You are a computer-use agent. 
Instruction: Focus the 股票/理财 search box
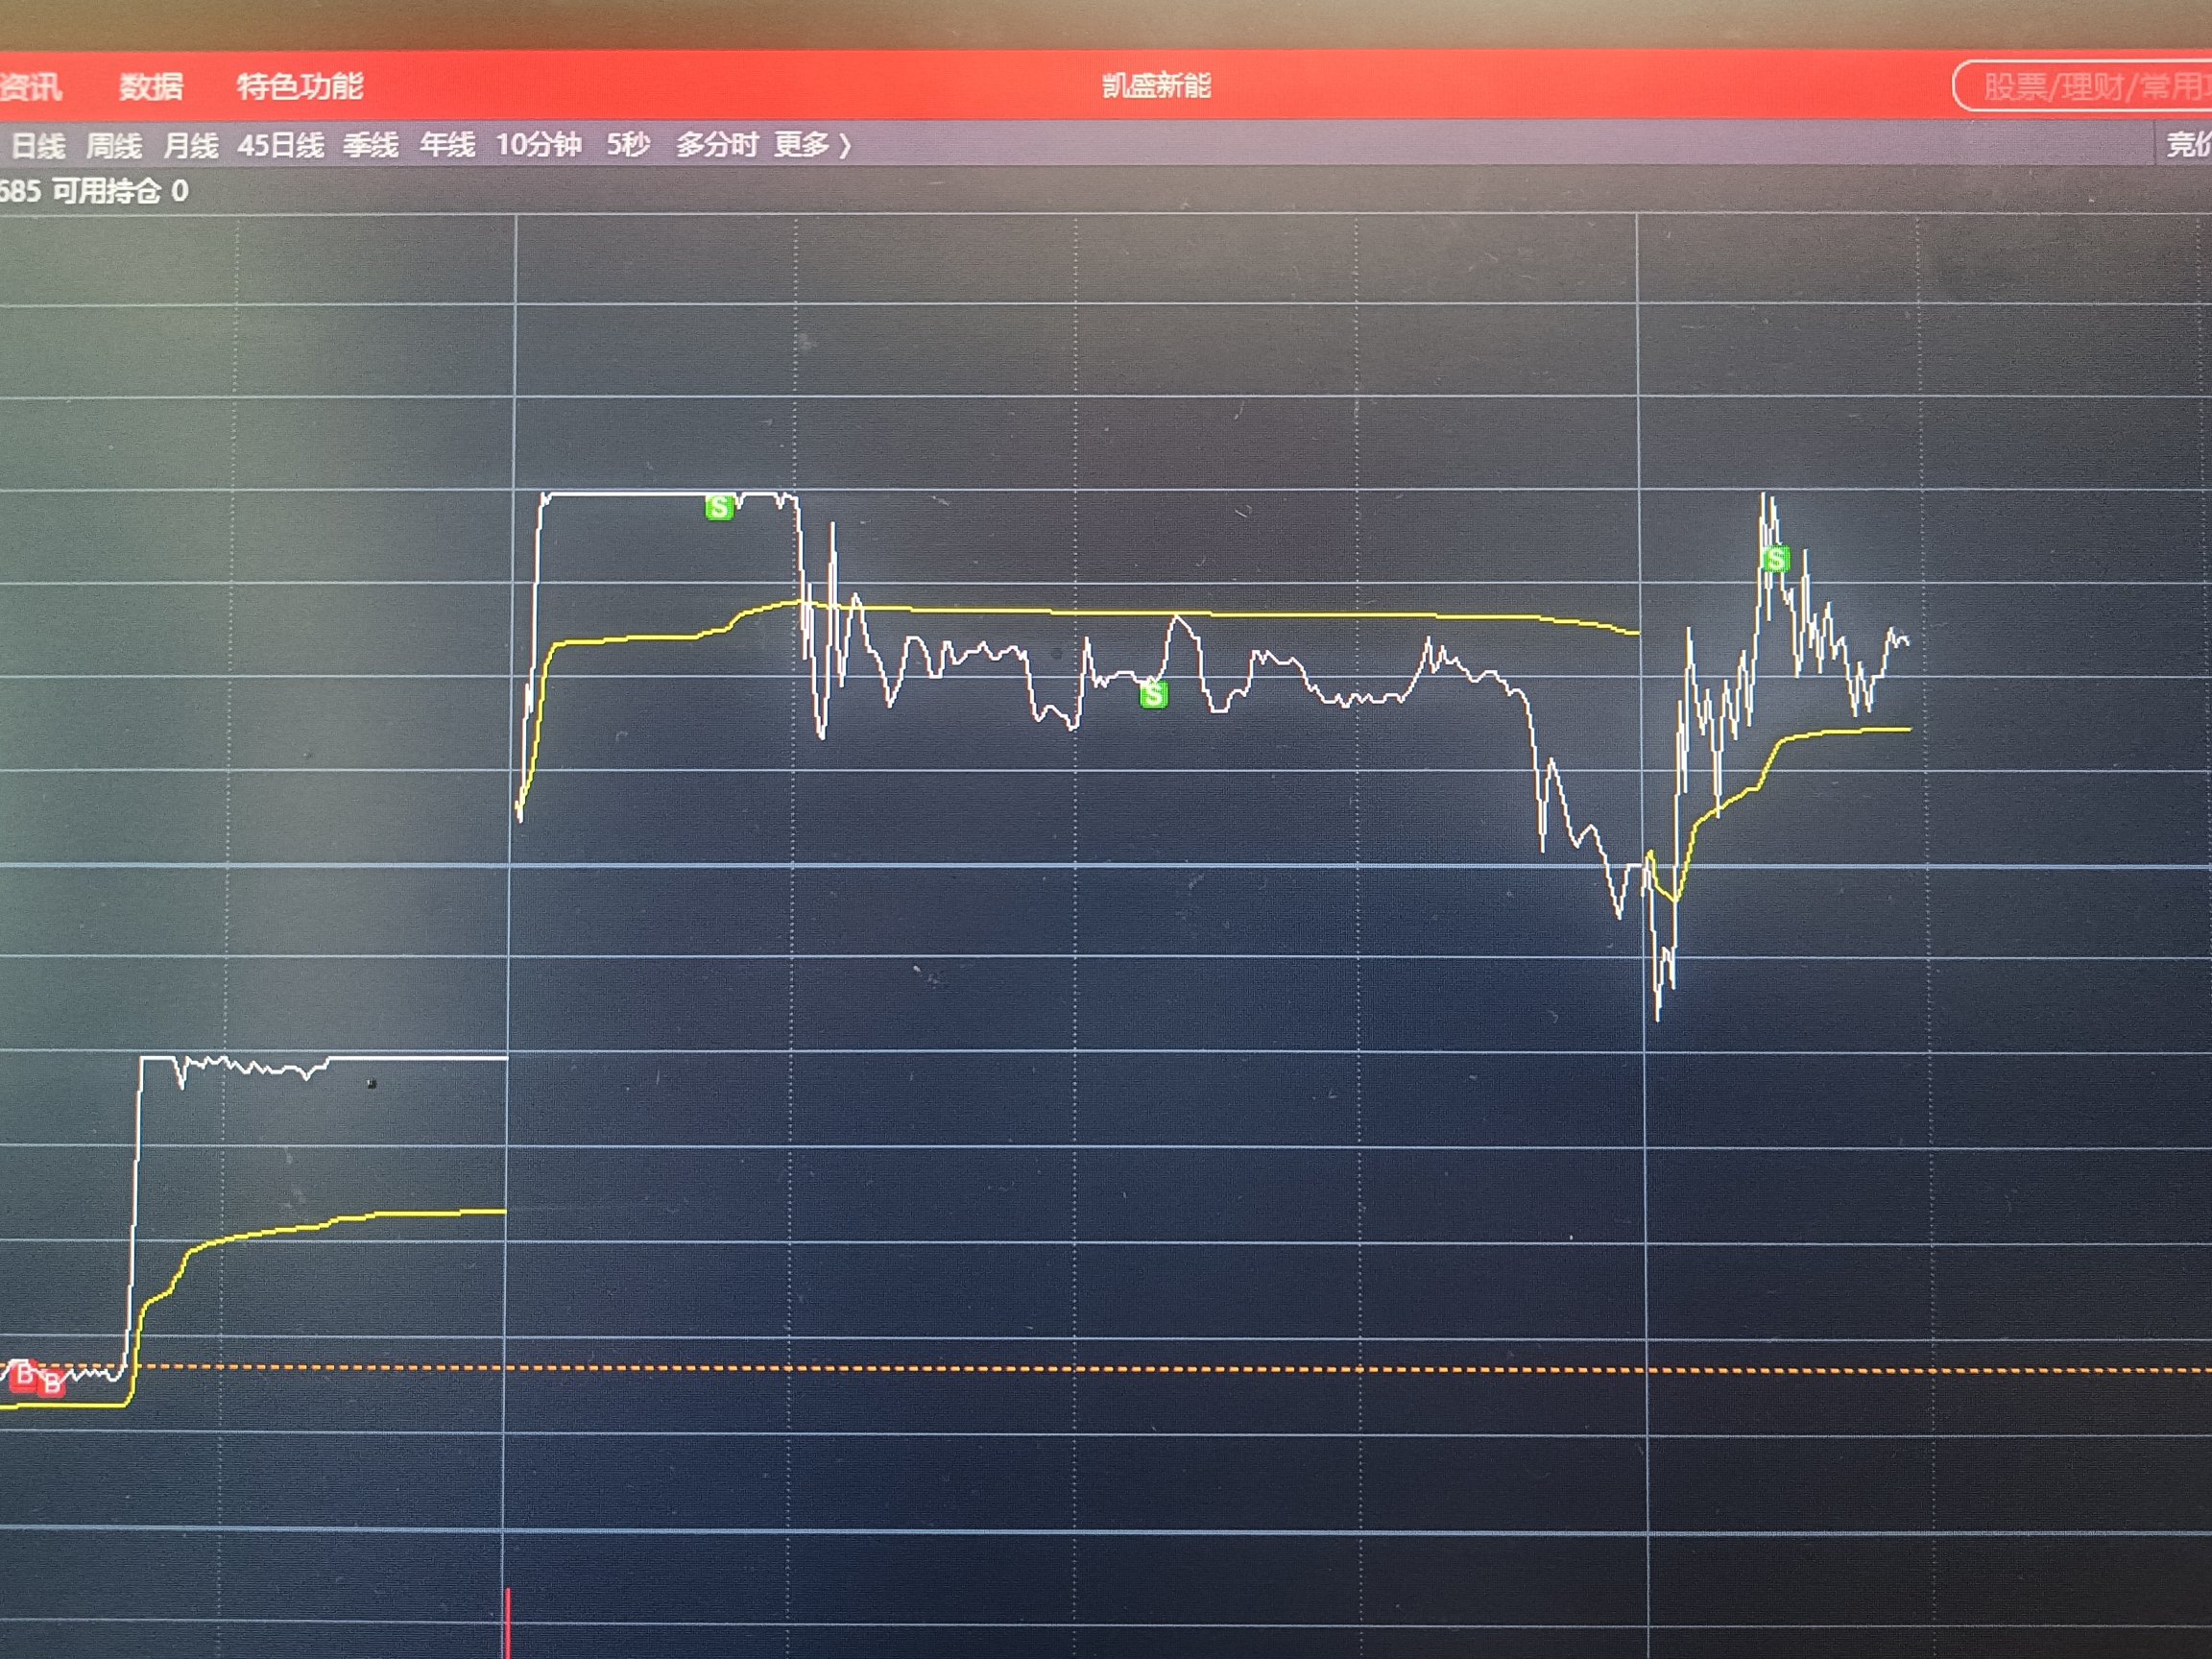coord(2081,87)
